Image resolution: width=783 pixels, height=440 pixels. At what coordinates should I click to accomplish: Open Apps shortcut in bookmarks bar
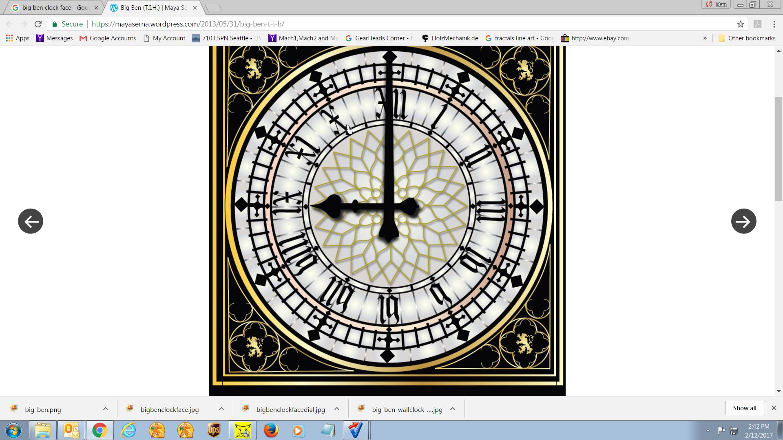click(18, 38)
